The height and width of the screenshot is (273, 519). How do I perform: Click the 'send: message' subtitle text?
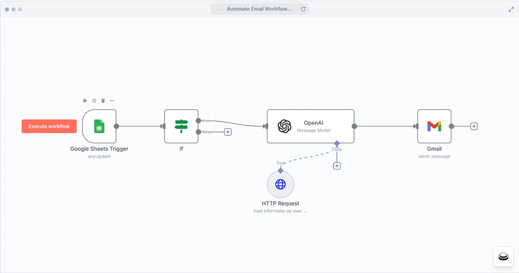(x=434, y=156)
